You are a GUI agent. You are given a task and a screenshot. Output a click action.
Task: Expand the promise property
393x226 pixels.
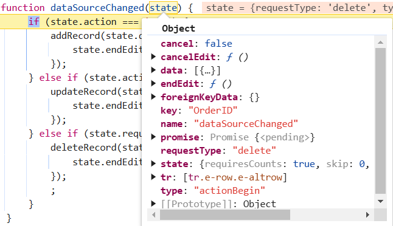click(x=153, y=137)
